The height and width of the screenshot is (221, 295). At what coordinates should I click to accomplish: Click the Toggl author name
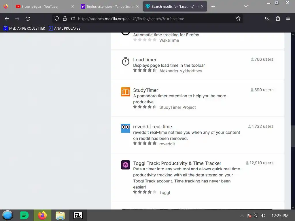tap(164, 193)
